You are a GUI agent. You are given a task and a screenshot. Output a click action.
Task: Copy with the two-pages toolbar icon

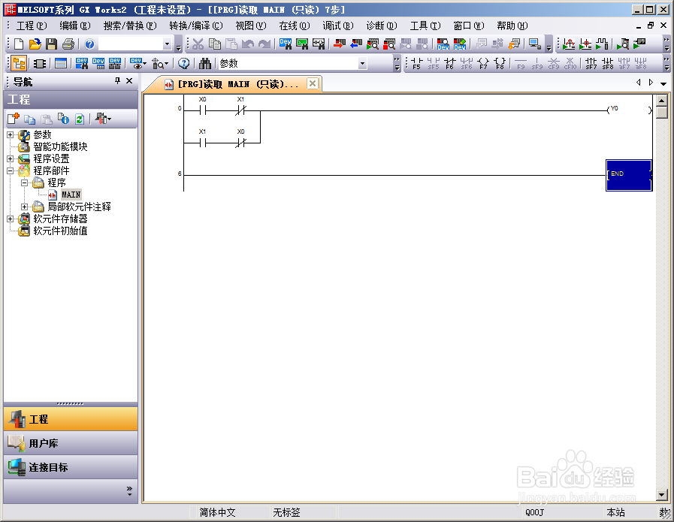[214, 44]
